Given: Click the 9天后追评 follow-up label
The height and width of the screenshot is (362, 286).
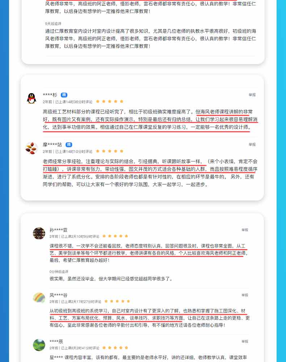Looking at the screenshot, I should coord(53,24).
